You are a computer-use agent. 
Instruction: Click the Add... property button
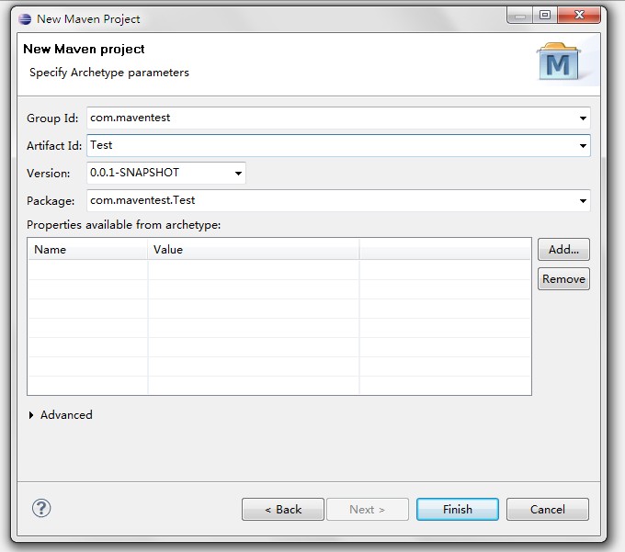point(563,249)
